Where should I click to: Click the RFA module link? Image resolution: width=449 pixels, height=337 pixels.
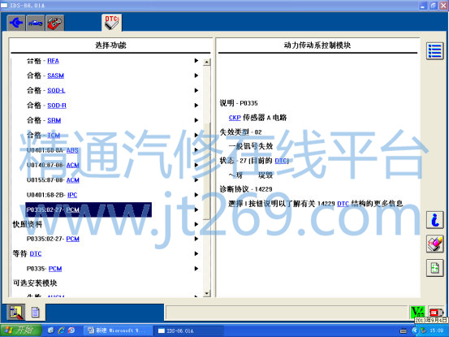pos(53,61)
